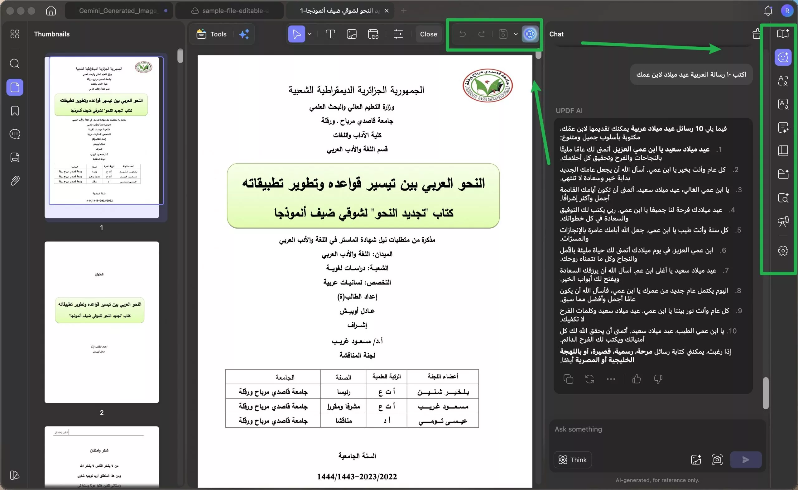
Task: Click the megaphone announcements icon
Action: click(783, 221)
